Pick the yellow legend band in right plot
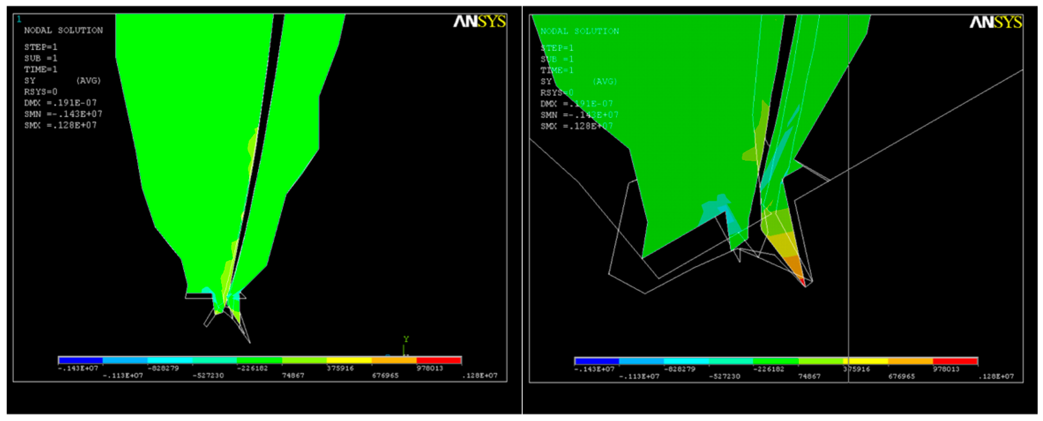This screenshot has width=1043, height=421. [x=865, y=361]
